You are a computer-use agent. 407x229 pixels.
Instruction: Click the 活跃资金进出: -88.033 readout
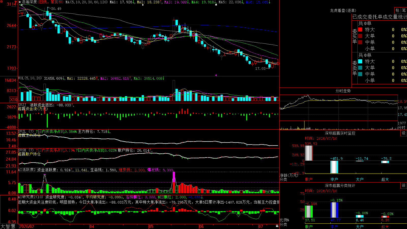pos(51,105)
